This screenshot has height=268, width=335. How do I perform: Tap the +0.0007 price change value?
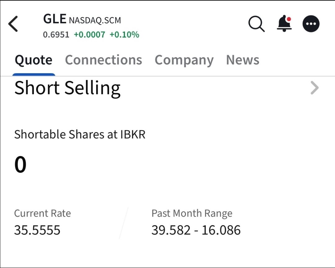pyautogui.click(x=89, y=34)
